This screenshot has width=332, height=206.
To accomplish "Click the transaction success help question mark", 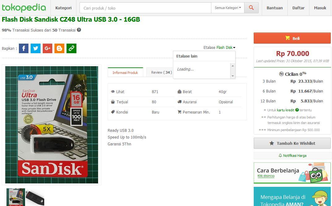I will click(79, 30).
